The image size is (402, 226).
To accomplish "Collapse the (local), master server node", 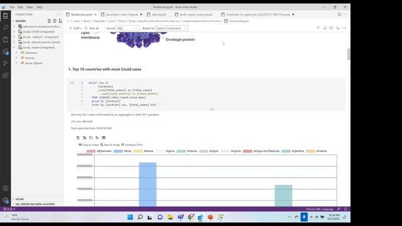I will tap(14, 48).
